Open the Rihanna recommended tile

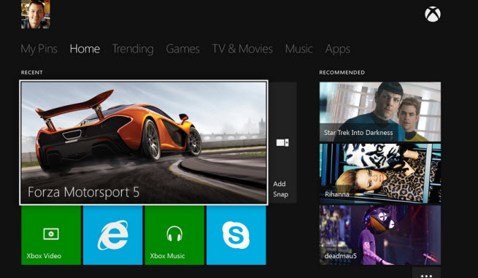(x=379, y=174)
